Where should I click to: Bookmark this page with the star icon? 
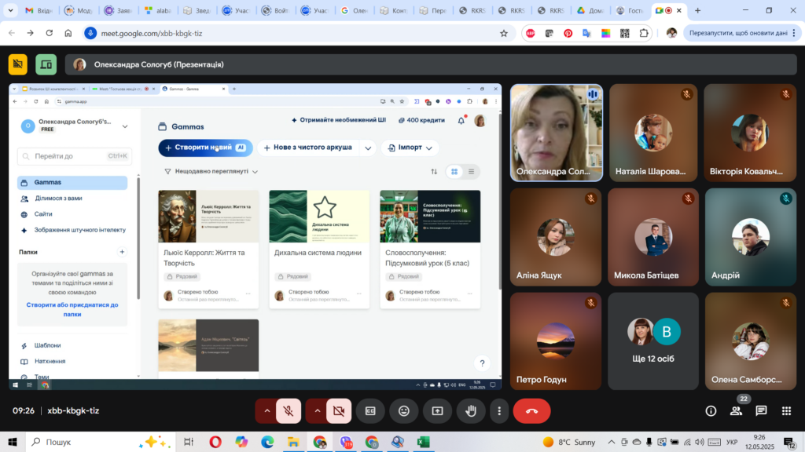[504, 33]
